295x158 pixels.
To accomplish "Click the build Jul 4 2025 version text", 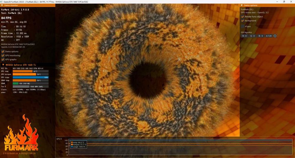I will (19, 153).
